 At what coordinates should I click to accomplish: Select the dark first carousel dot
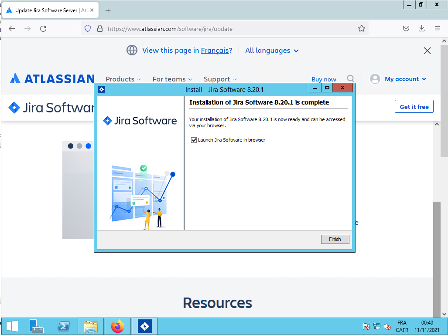tap(71, 146)
